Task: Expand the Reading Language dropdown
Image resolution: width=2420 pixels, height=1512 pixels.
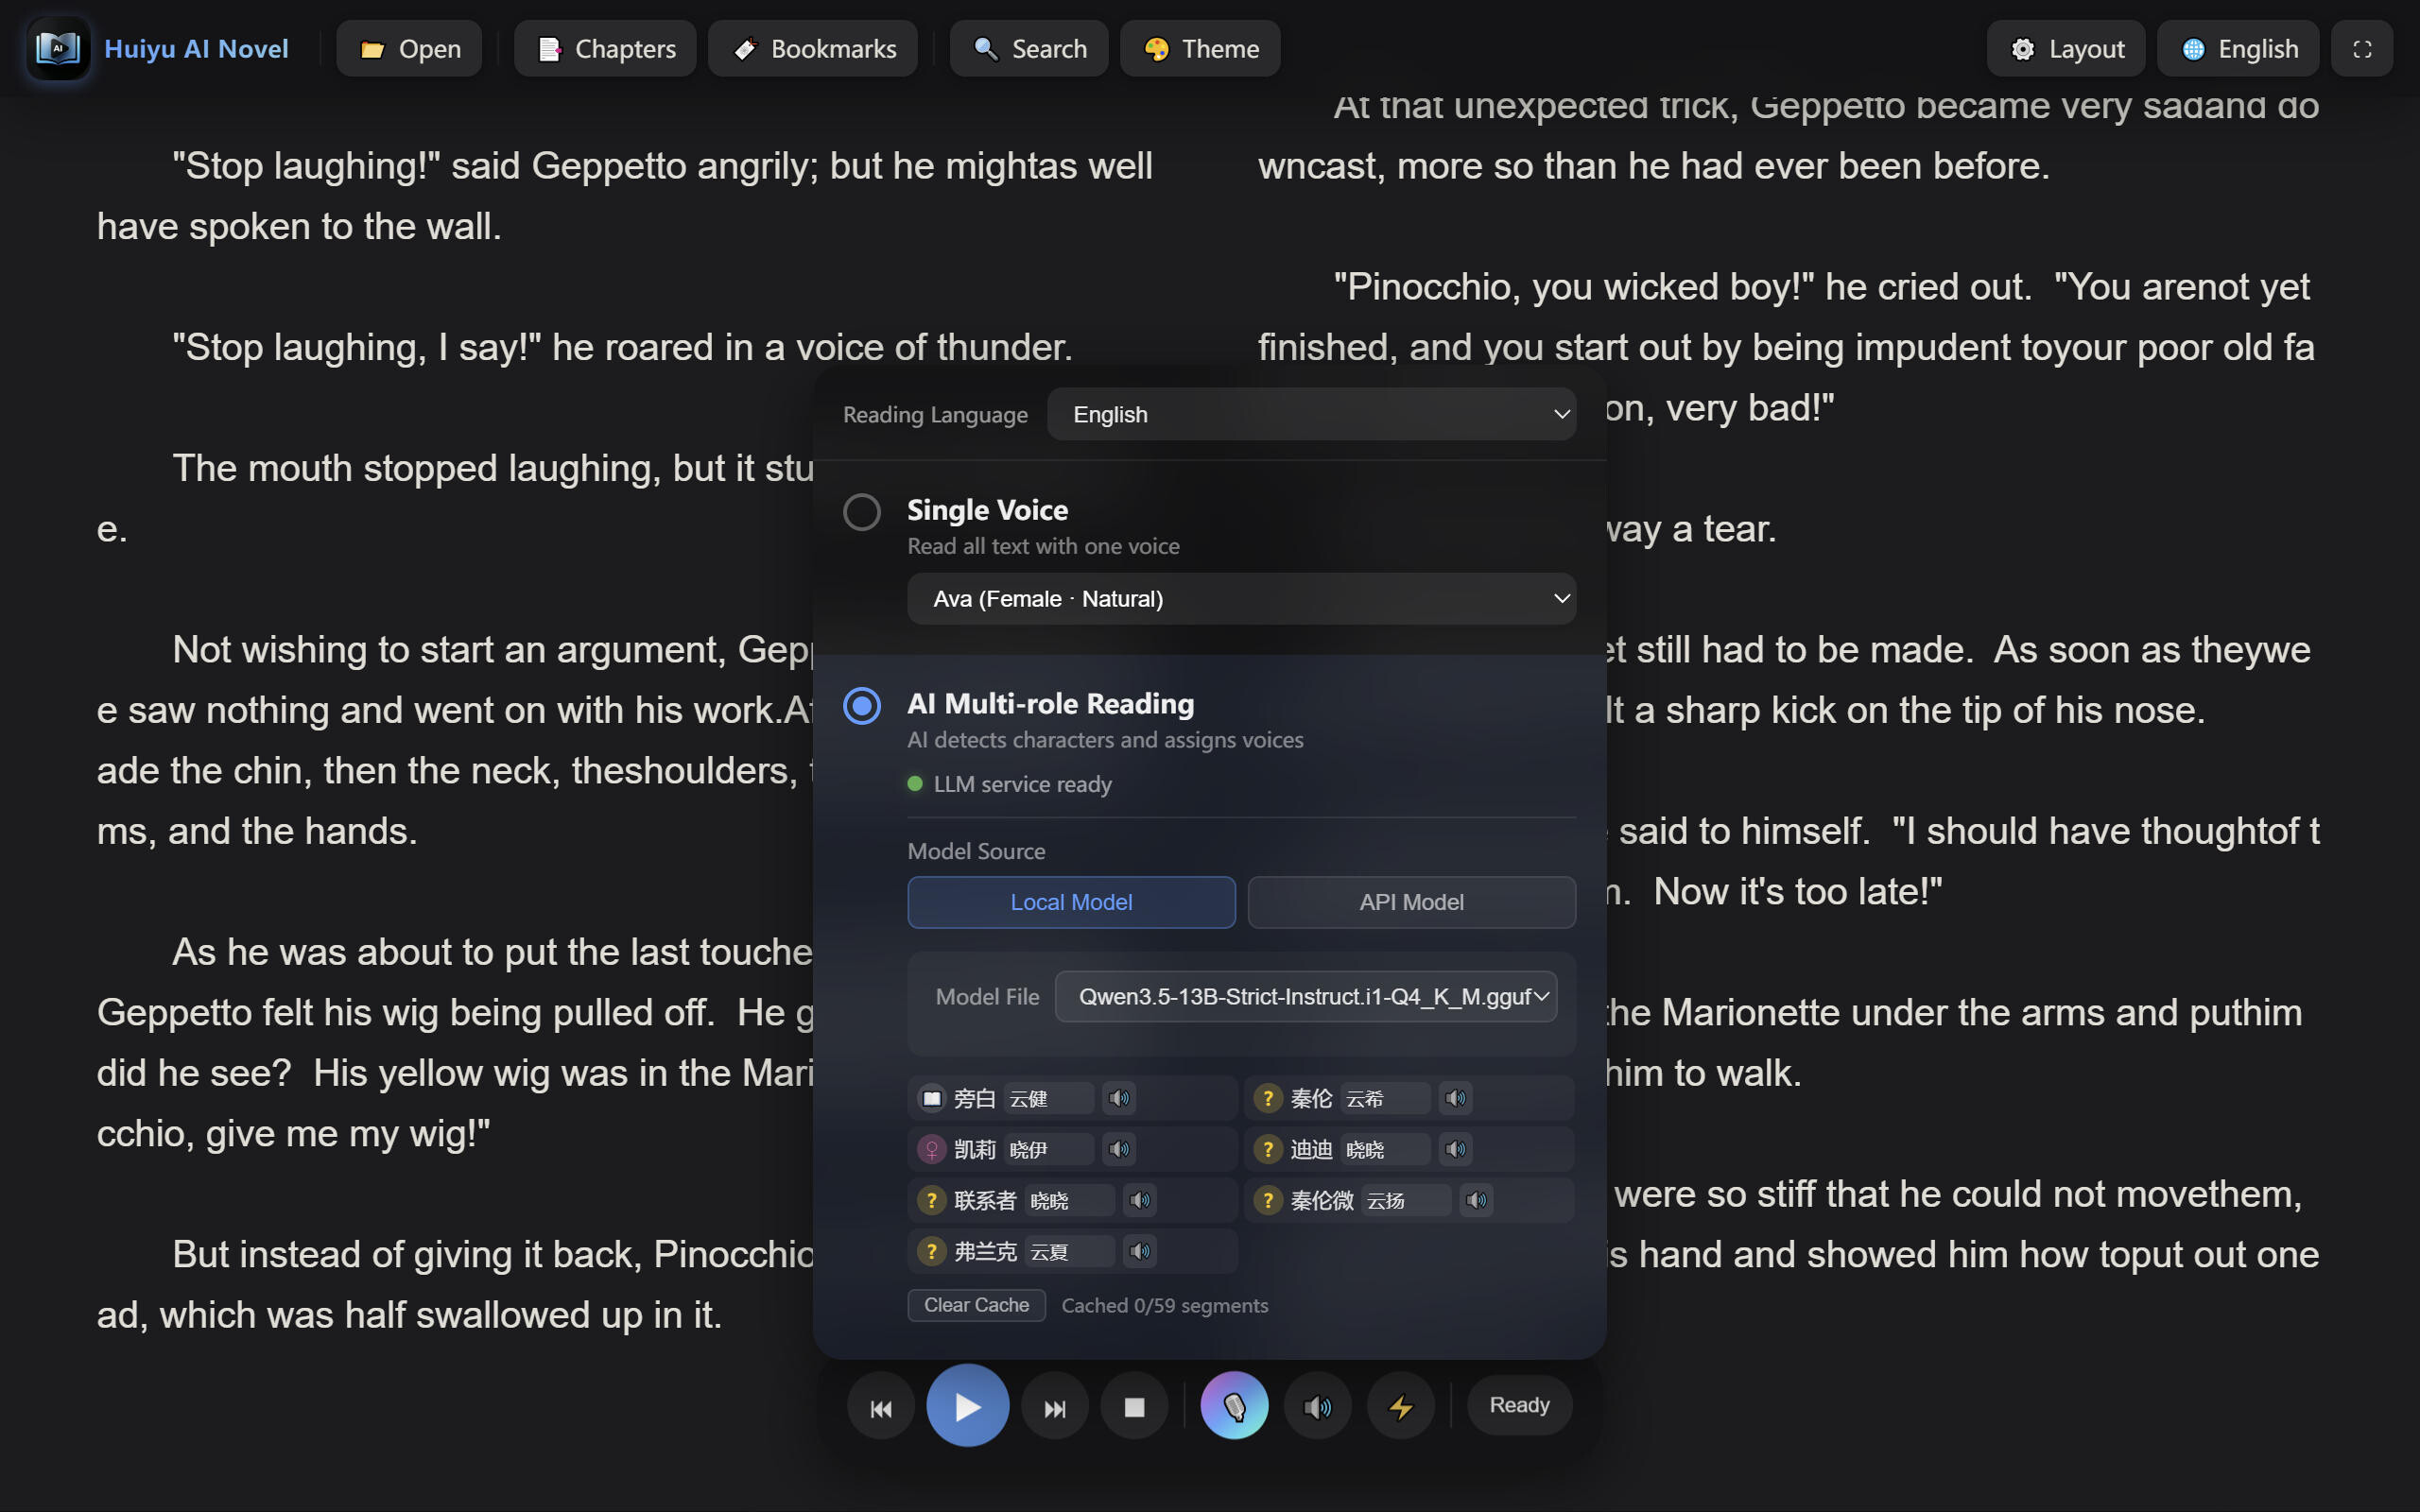Action: 1311,414
